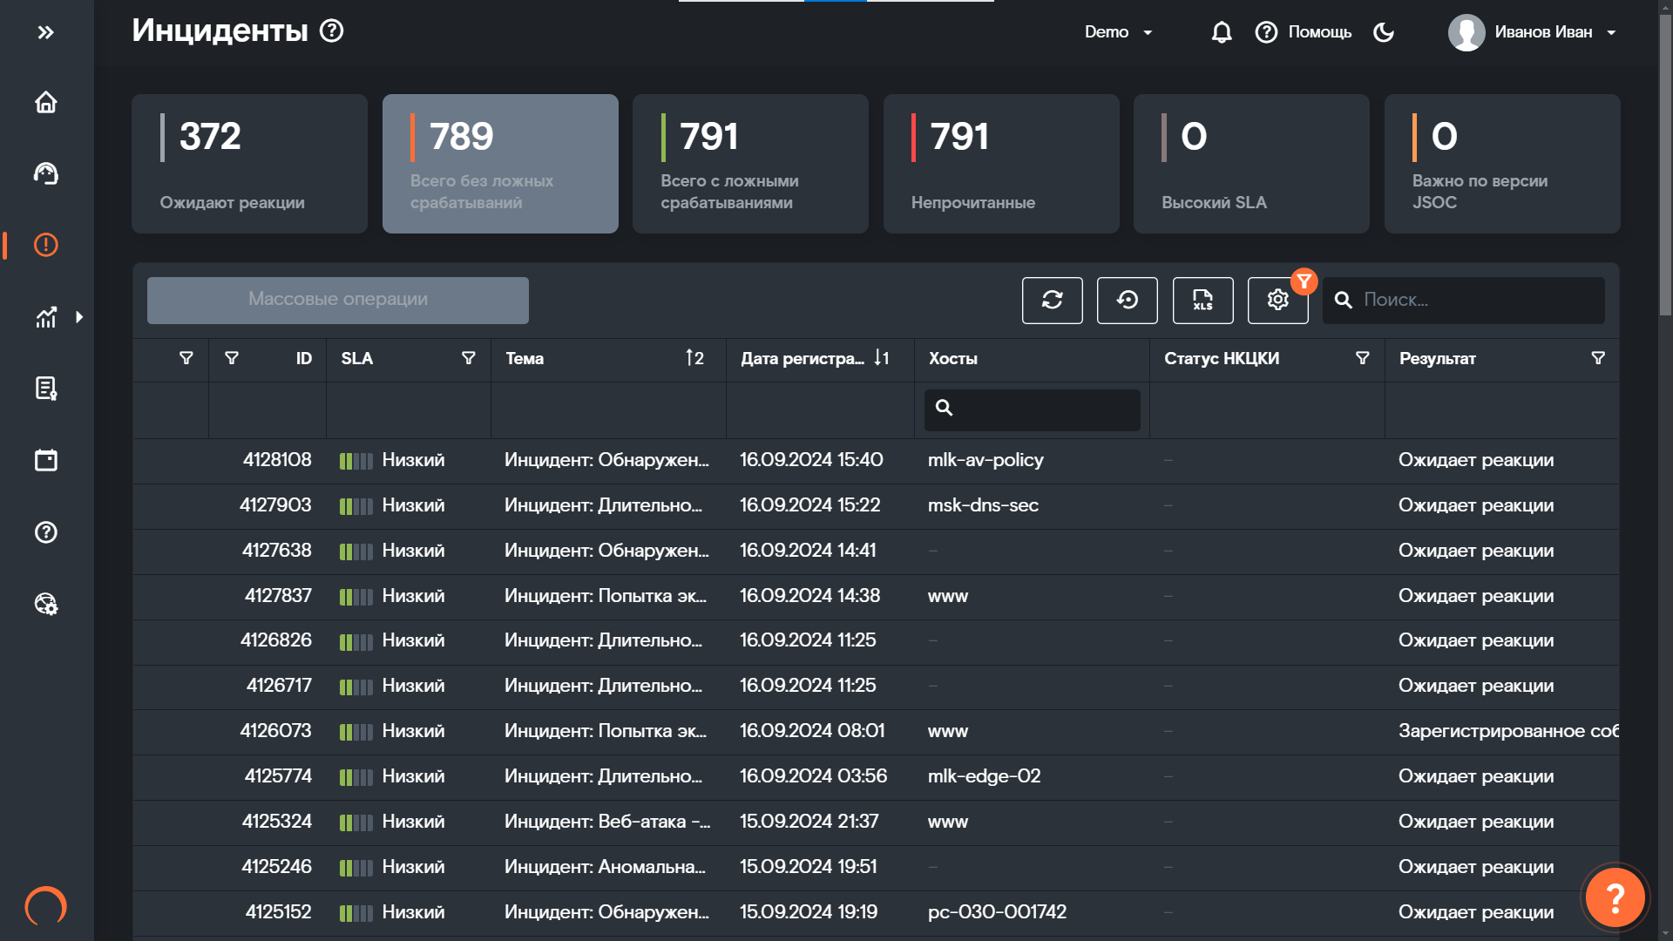Image resolution: width=1673 pixels, height=941 pixels.
Task: Open notifications bell icon
Action: 1221,32
